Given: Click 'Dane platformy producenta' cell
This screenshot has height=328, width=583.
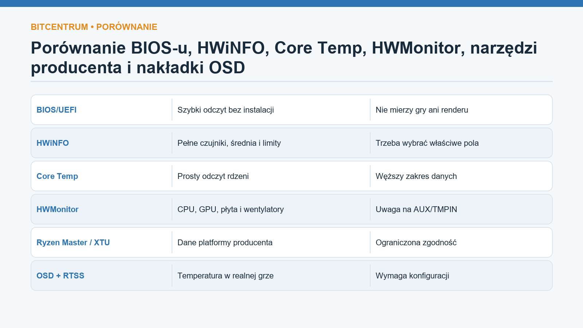Looking at the screenshot, I should pos(225,243).
